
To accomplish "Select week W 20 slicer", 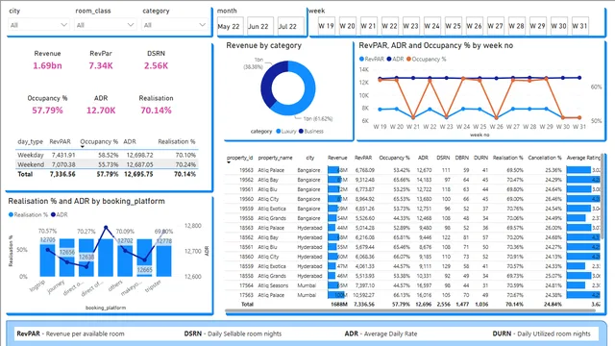I will click(348, 26).
